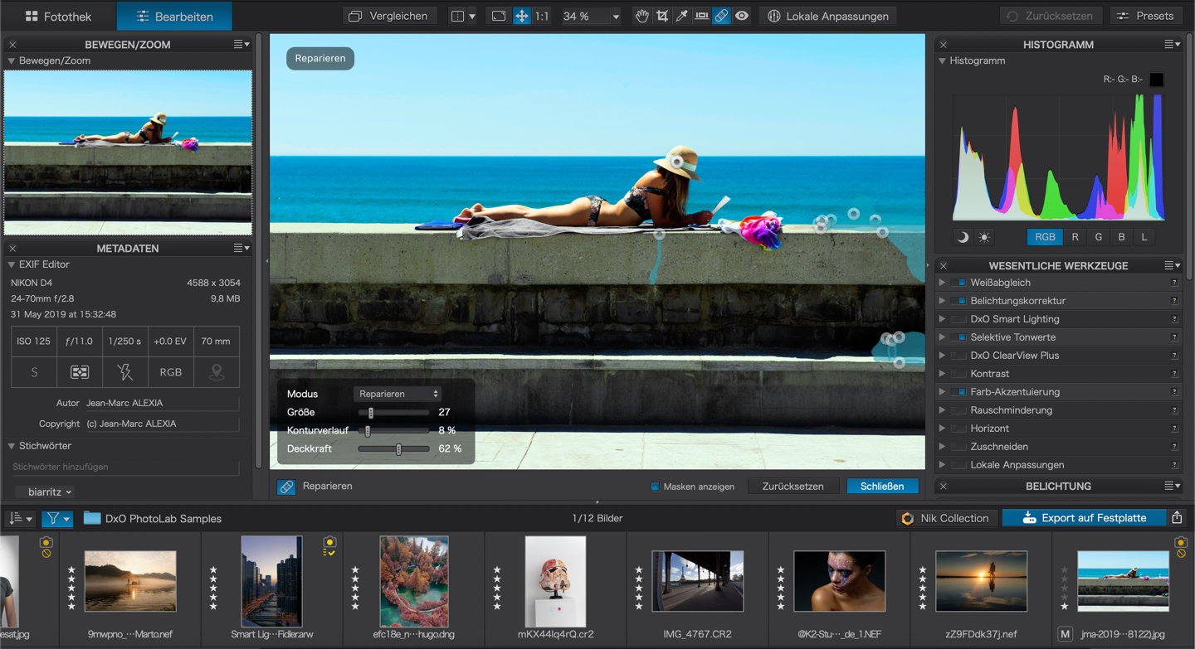Toggle the Selektive Tonwerte switch
Image resolution: width=1195 pixels, height=649 pixels.
click(x=958, y=337)
